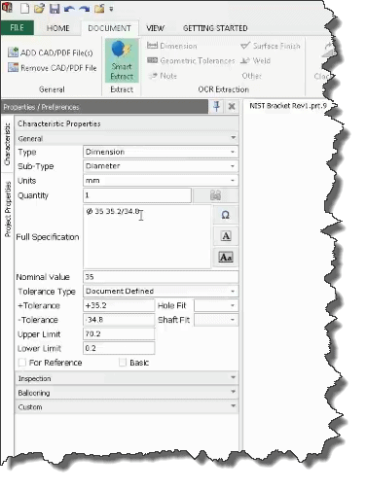Tick the Basic checkbox
This screenshot has width=366, height=489.
tap(123, 363)
